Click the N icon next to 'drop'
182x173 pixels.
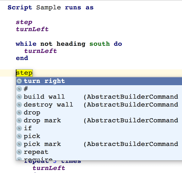[19, 113]
